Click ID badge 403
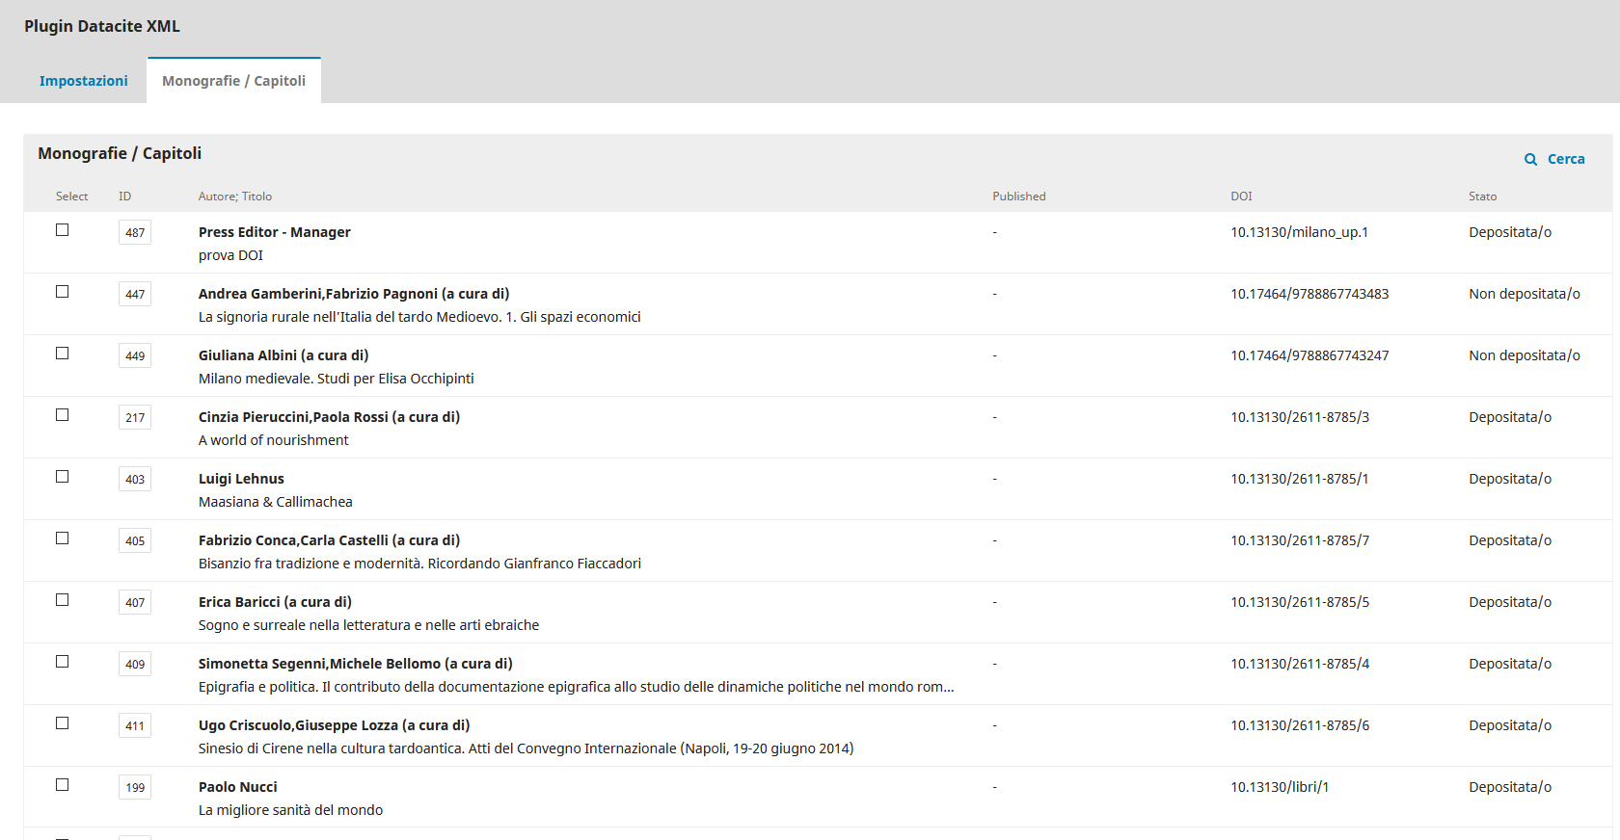Viewport: 1620px width, 840px height. pyautogui.click(x=135, y=479)
